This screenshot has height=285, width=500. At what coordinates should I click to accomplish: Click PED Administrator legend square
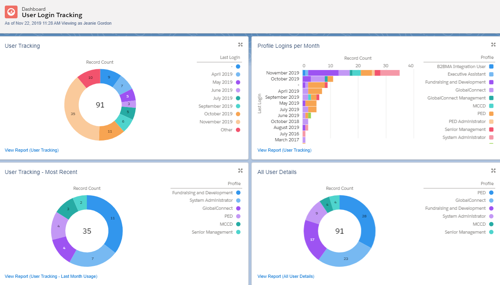(491, 121)
